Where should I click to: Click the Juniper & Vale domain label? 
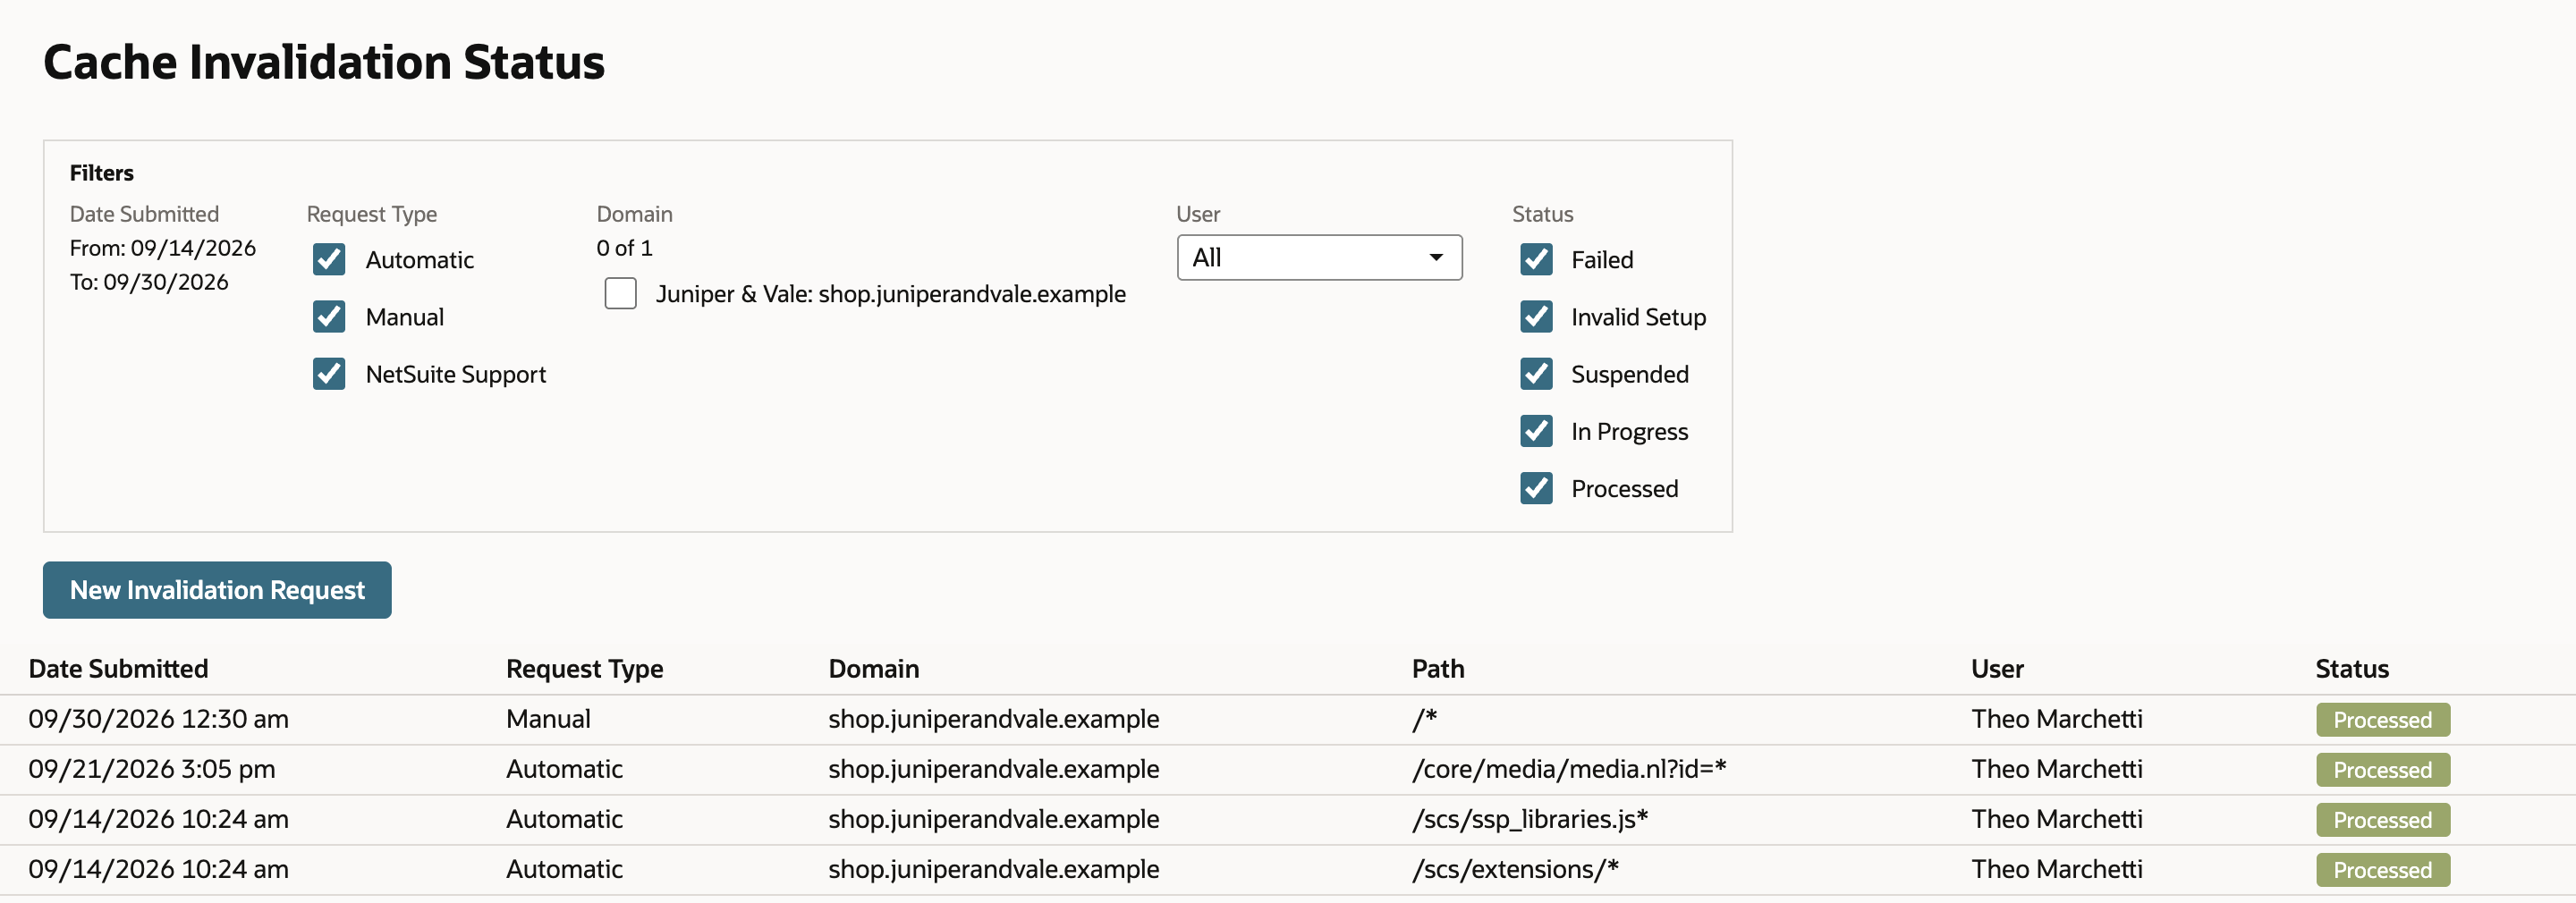[890, 294]
